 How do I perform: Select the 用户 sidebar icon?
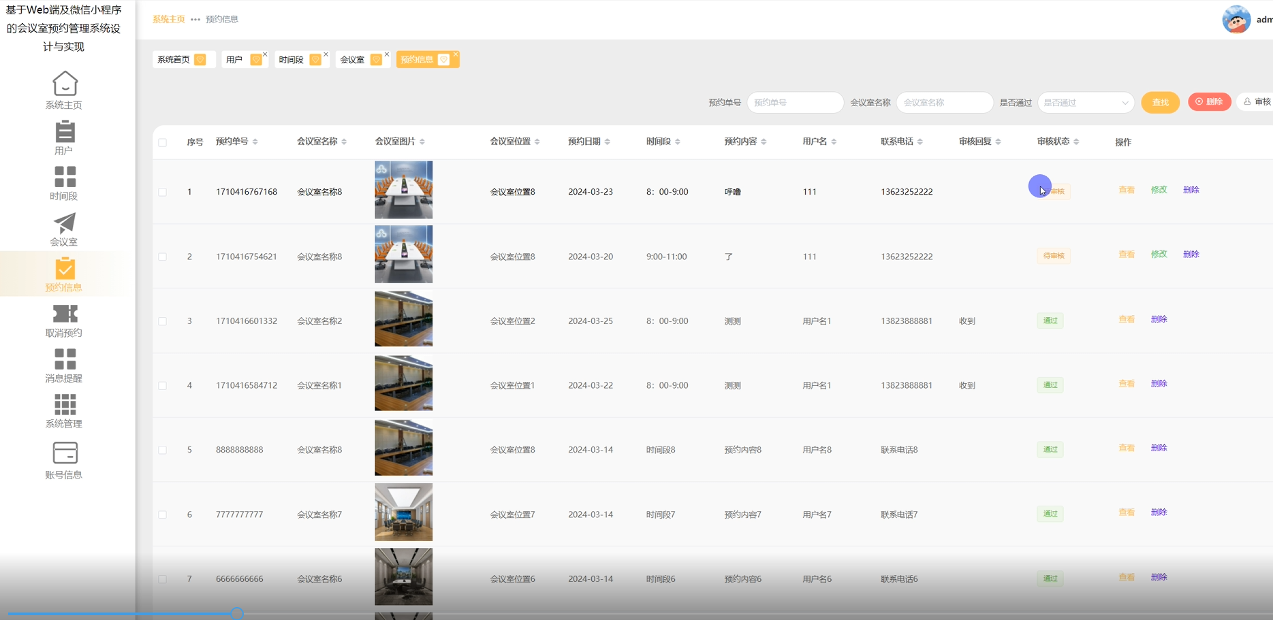[x=64, y=133]
